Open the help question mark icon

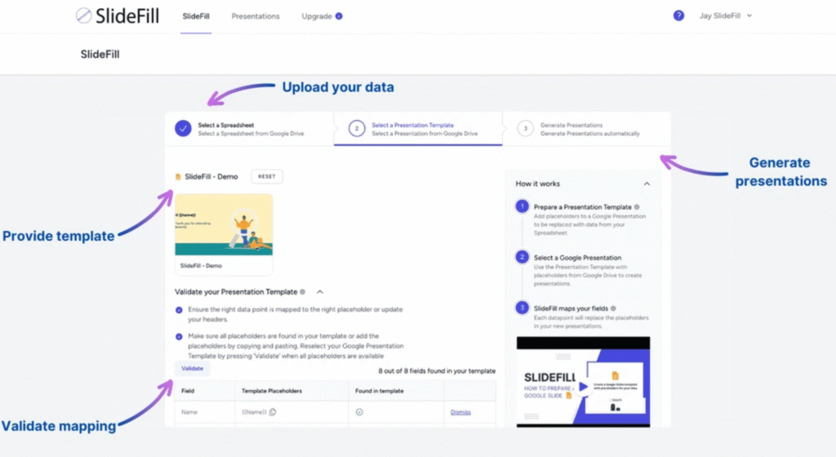click(678, 16)
